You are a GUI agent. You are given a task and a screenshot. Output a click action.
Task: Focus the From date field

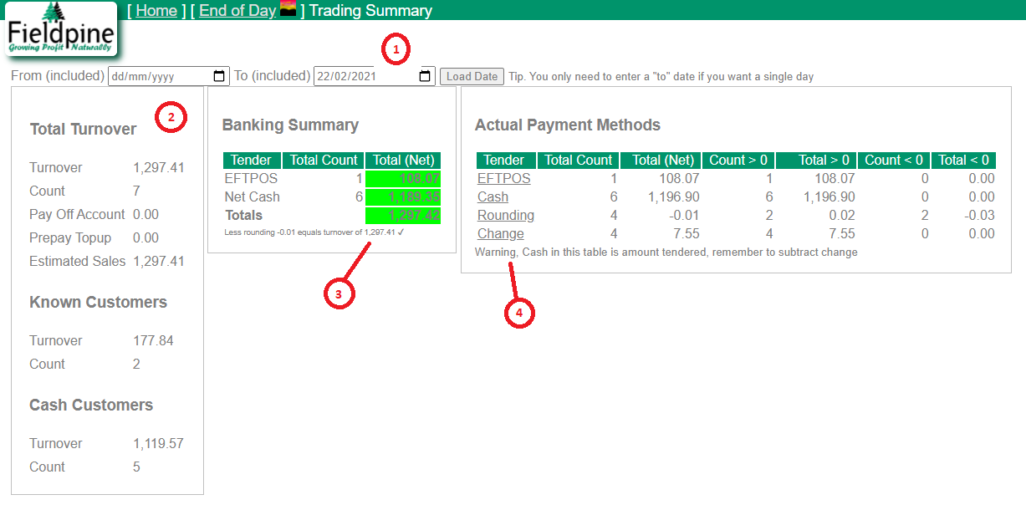pos(168,76)
